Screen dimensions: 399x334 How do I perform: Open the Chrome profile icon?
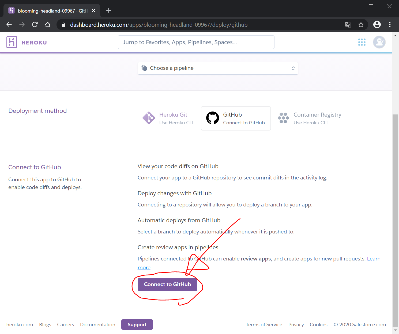[377, 25]
